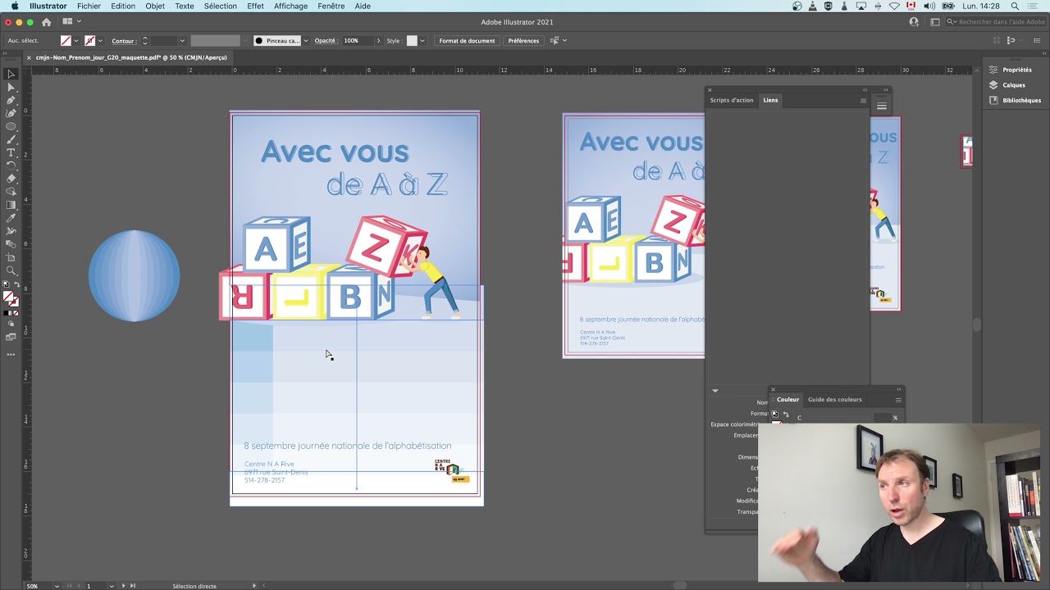Click the control bar fill swatch
1050x590 pixels.
66,40
